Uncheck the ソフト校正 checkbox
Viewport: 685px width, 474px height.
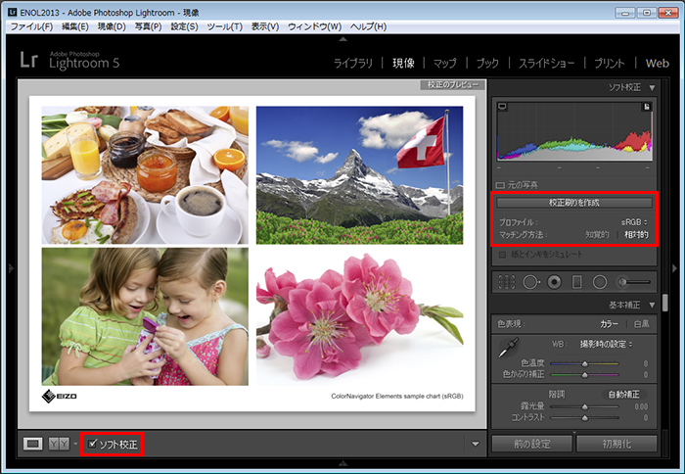(92, 444)
